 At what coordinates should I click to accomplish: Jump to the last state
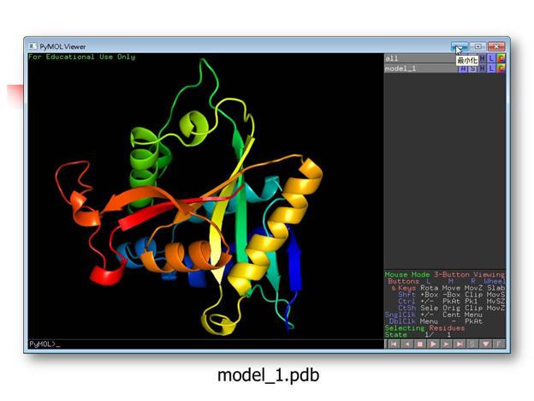point(459,344)
